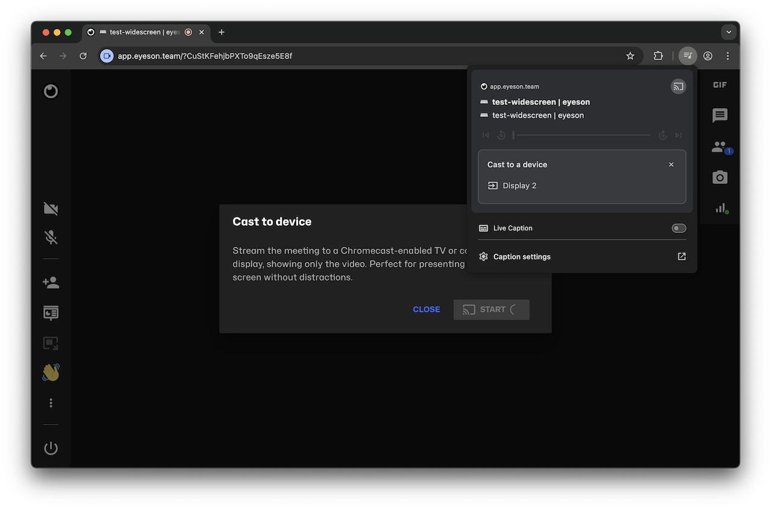771x509 pixels.
Task: Open the tab search dropdown arrow
Action: [x=728, y=32]
